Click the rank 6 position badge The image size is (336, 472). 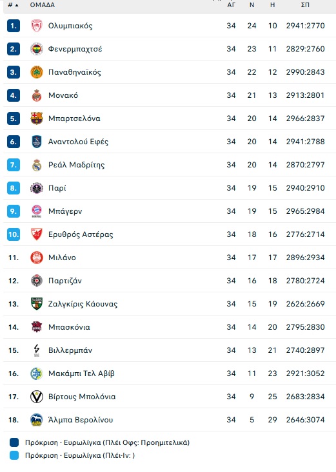(14, 142)
